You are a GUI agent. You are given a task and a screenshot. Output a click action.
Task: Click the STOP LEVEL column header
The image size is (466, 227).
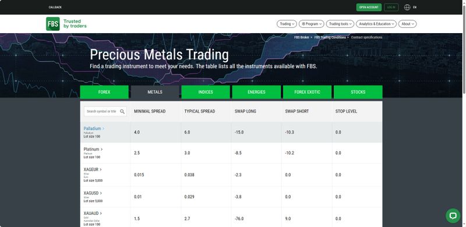coord(346,111)
